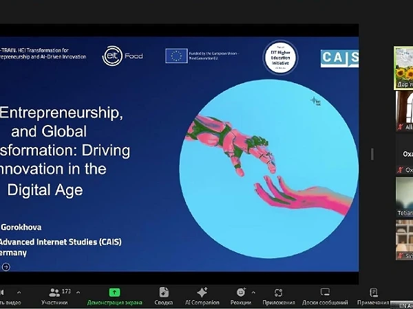Expand the reactions options caret
Screen dimensions: 413x309
[252, 292]
